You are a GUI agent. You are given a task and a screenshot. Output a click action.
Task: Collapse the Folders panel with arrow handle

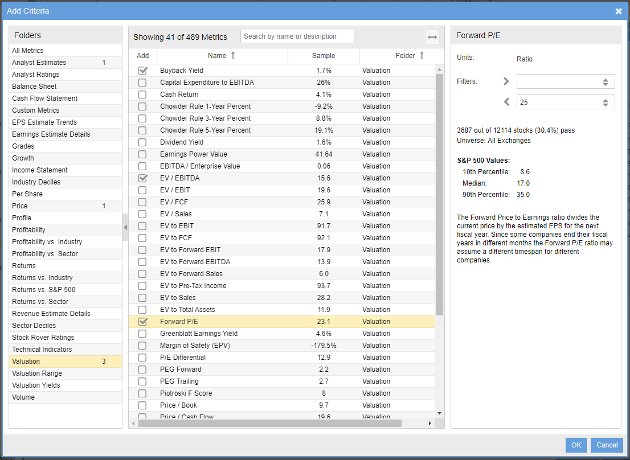pyautogui.click(x=125, y=228)
